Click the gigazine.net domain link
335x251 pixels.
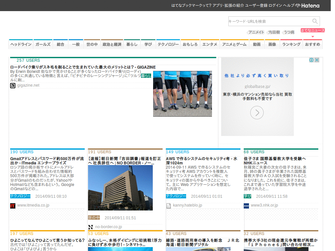point(28,85)
